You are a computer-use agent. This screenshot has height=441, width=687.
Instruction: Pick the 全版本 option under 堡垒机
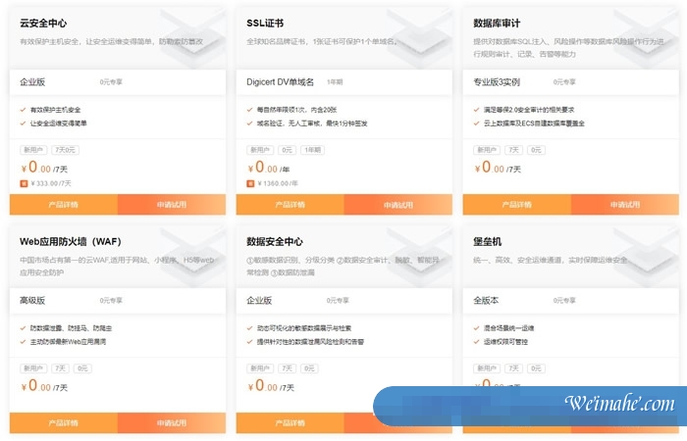[x=487, y=300]
